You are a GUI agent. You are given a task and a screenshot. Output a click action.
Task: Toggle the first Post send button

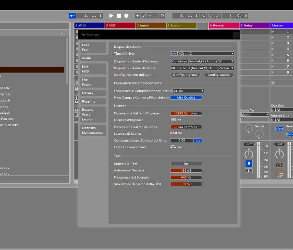tap(280, 129)
